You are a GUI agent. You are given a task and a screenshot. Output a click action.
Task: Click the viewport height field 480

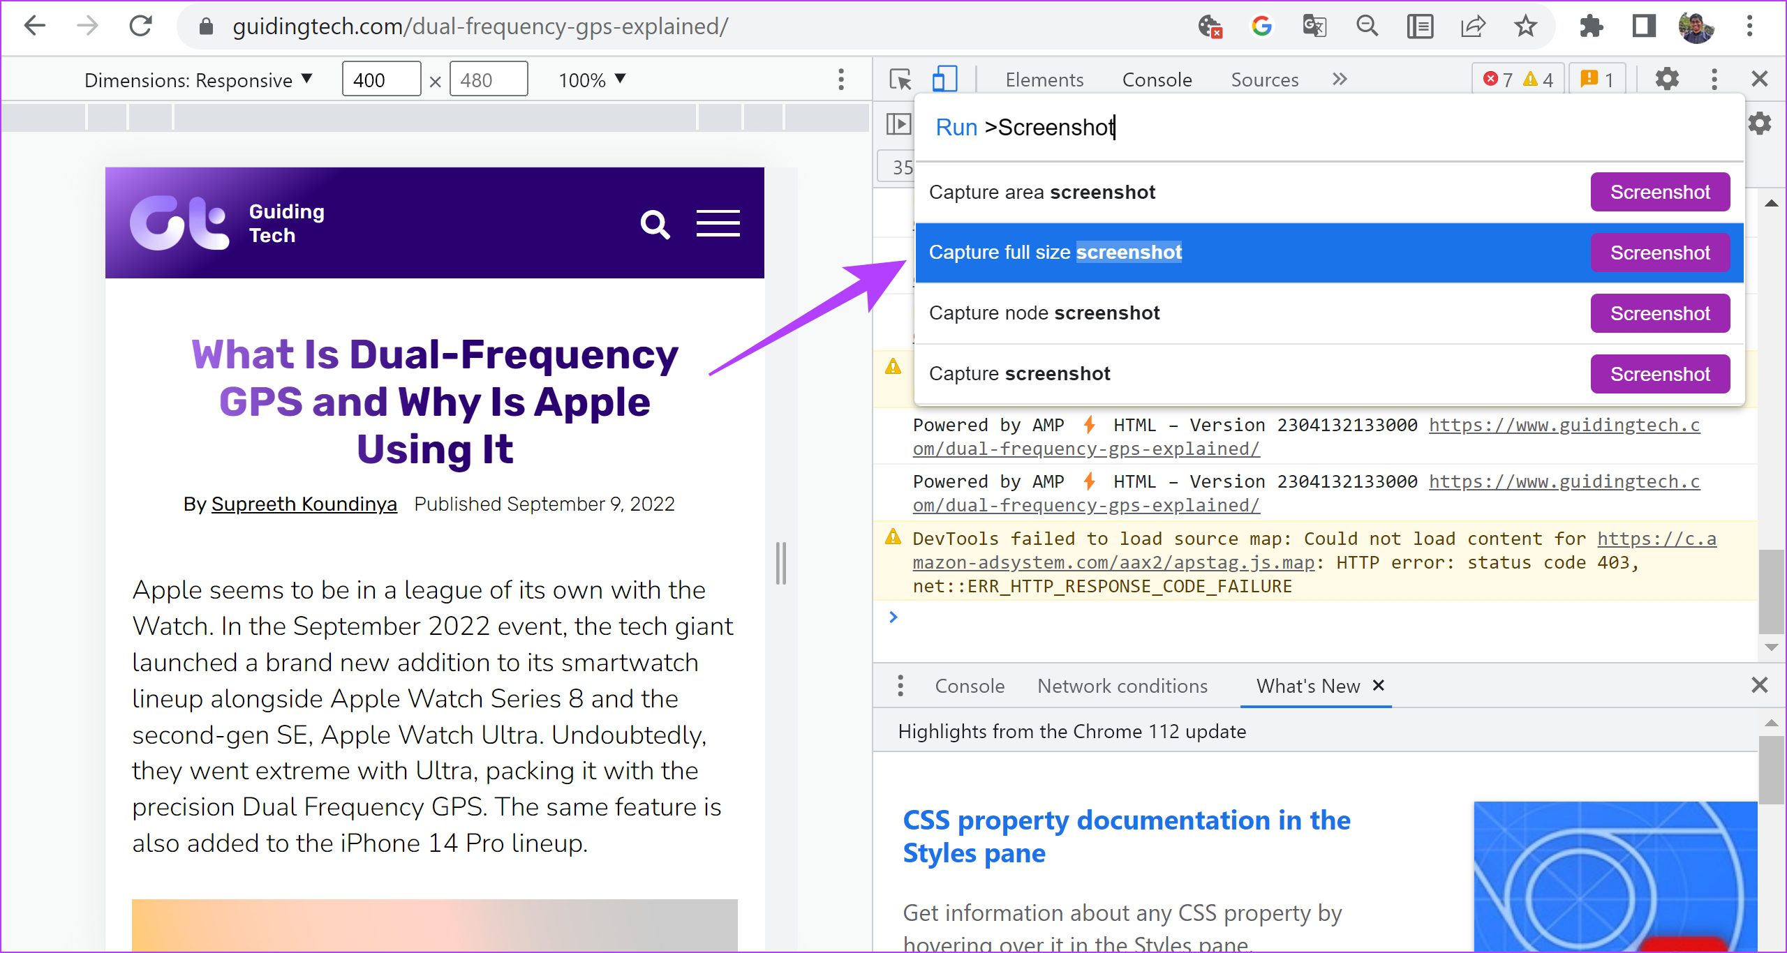pos(489,80)
